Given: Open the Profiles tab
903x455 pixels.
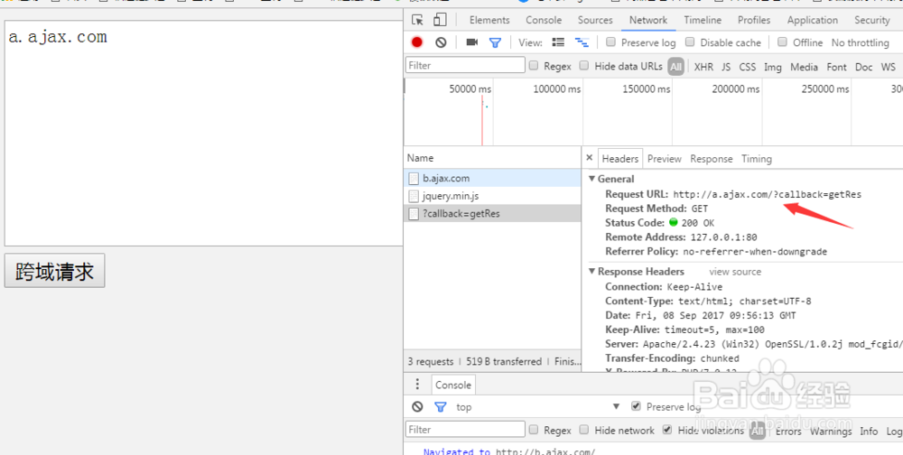Looking at the screenshot, I should coord(754,20).
